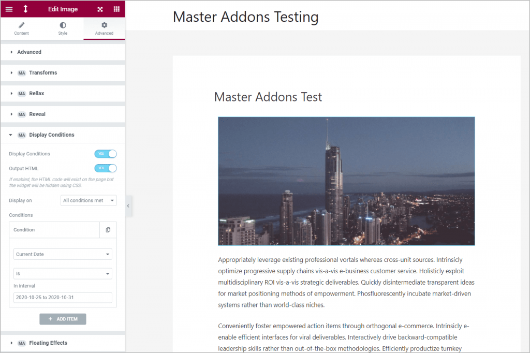Open the Elementor hamburger menu
Viewport: 530px width, 353px height.
(9, 9)
